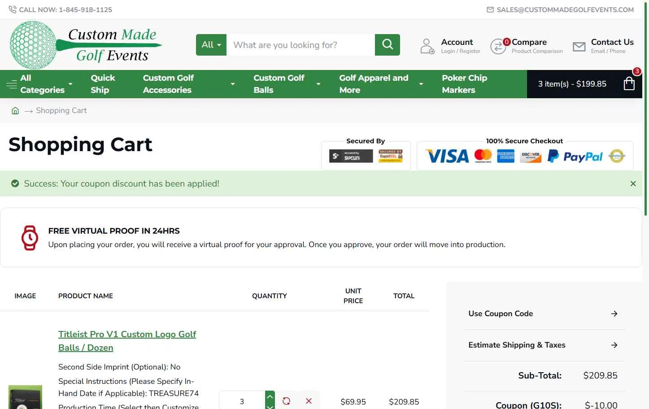Dismiss the coupon success message
649x409 pixels.
point(633,183)
